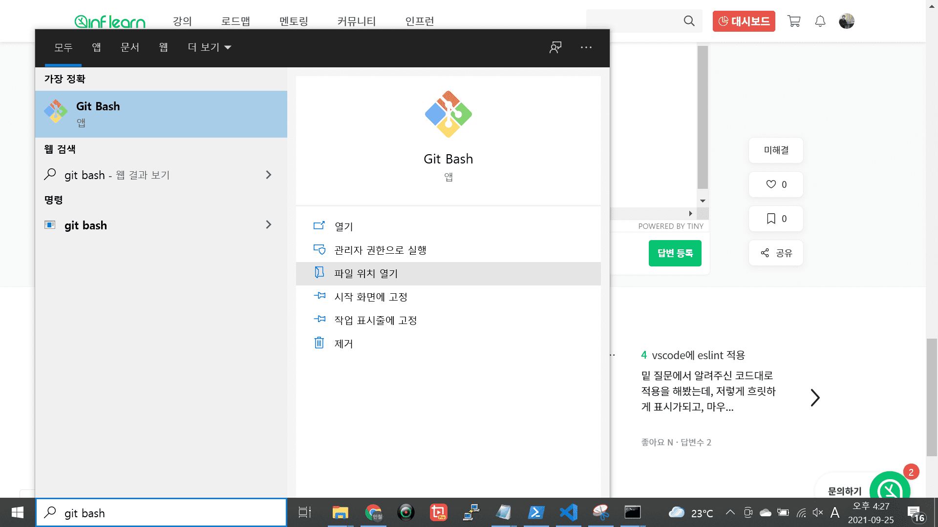Open Chrome from the taskbar
Viewport: 938px width, 527px height.
coord(373,512)
